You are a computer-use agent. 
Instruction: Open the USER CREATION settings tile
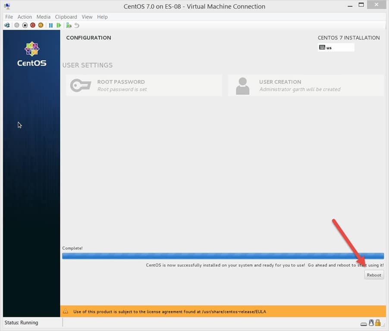(305, 85)
